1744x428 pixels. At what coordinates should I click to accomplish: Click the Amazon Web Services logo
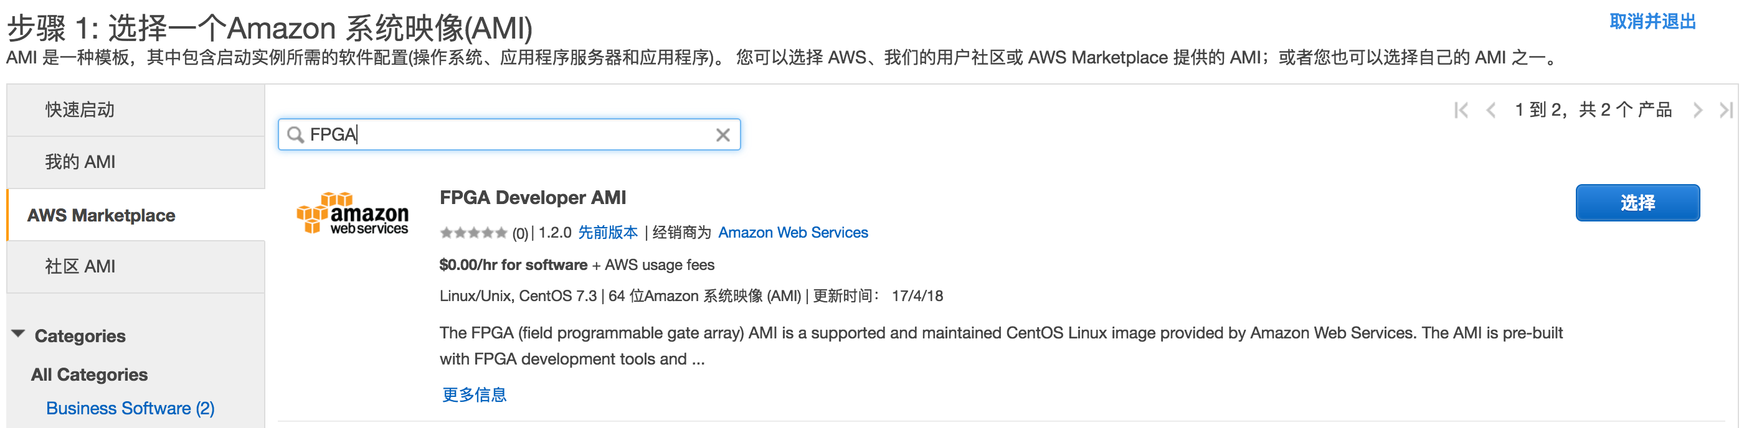click(x=352, y=213)
